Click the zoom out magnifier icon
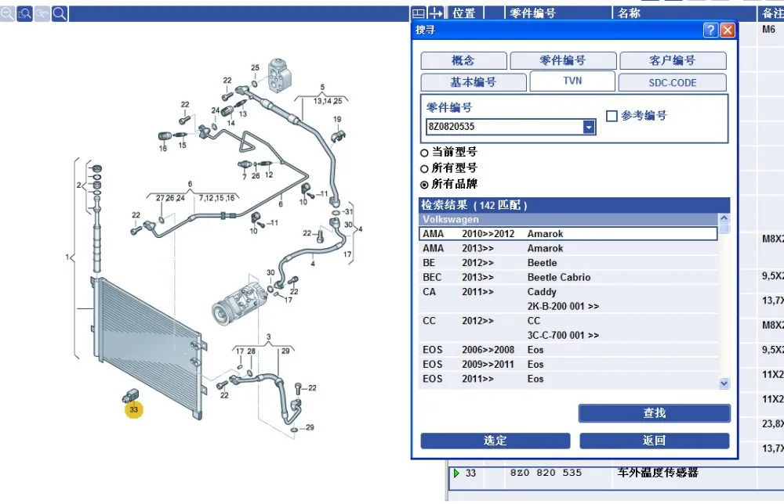This screenshot has height=504, width=784. coord(6,13)
